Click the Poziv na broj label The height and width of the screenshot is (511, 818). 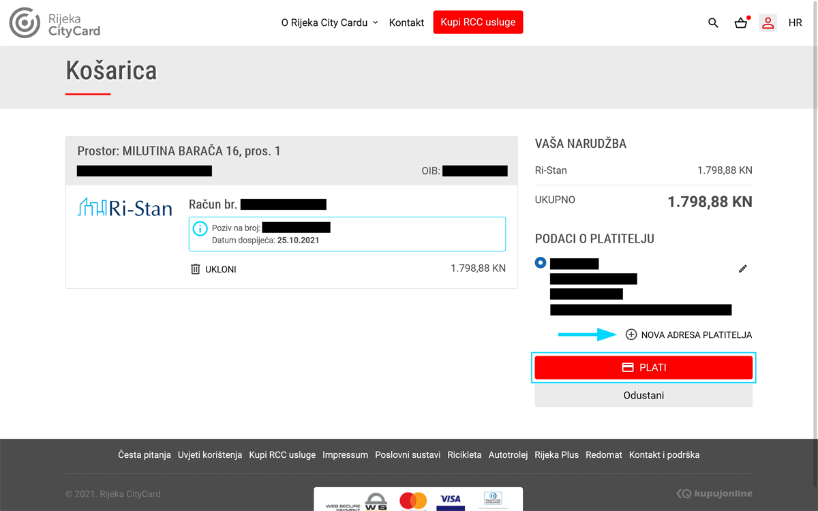[236, 228]
